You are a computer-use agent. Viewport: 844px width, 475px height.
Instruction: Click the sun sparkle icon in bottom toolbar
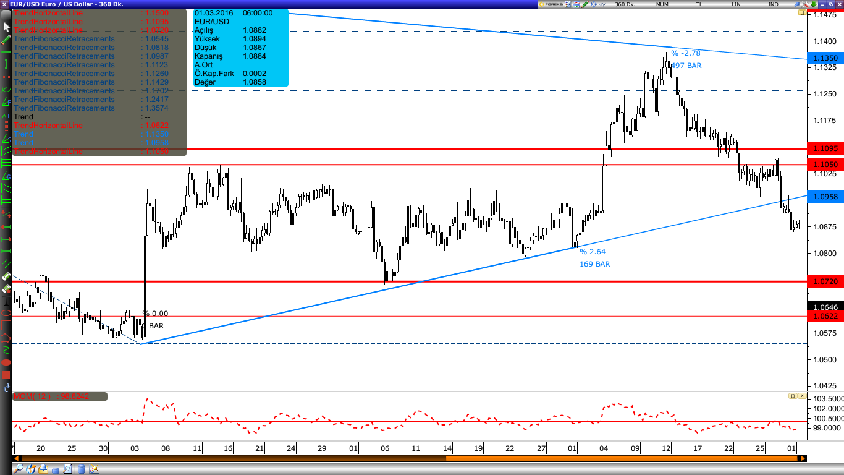point(94,469)
